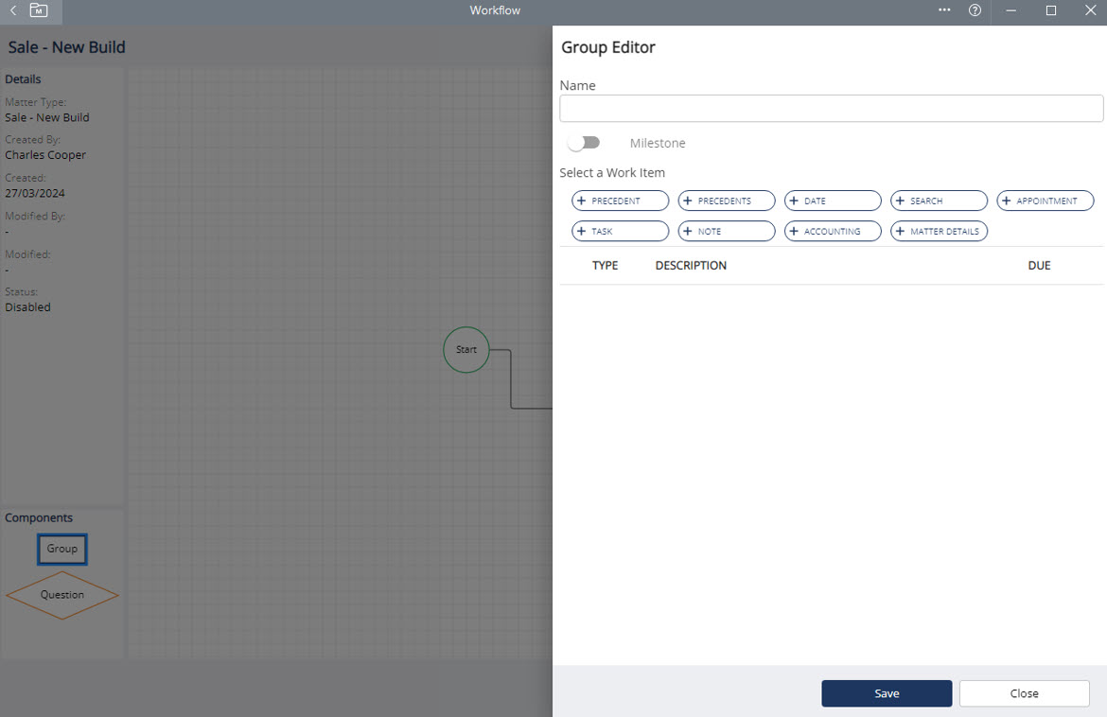
Task: Add a Task work item
Action: coord(620,231)
